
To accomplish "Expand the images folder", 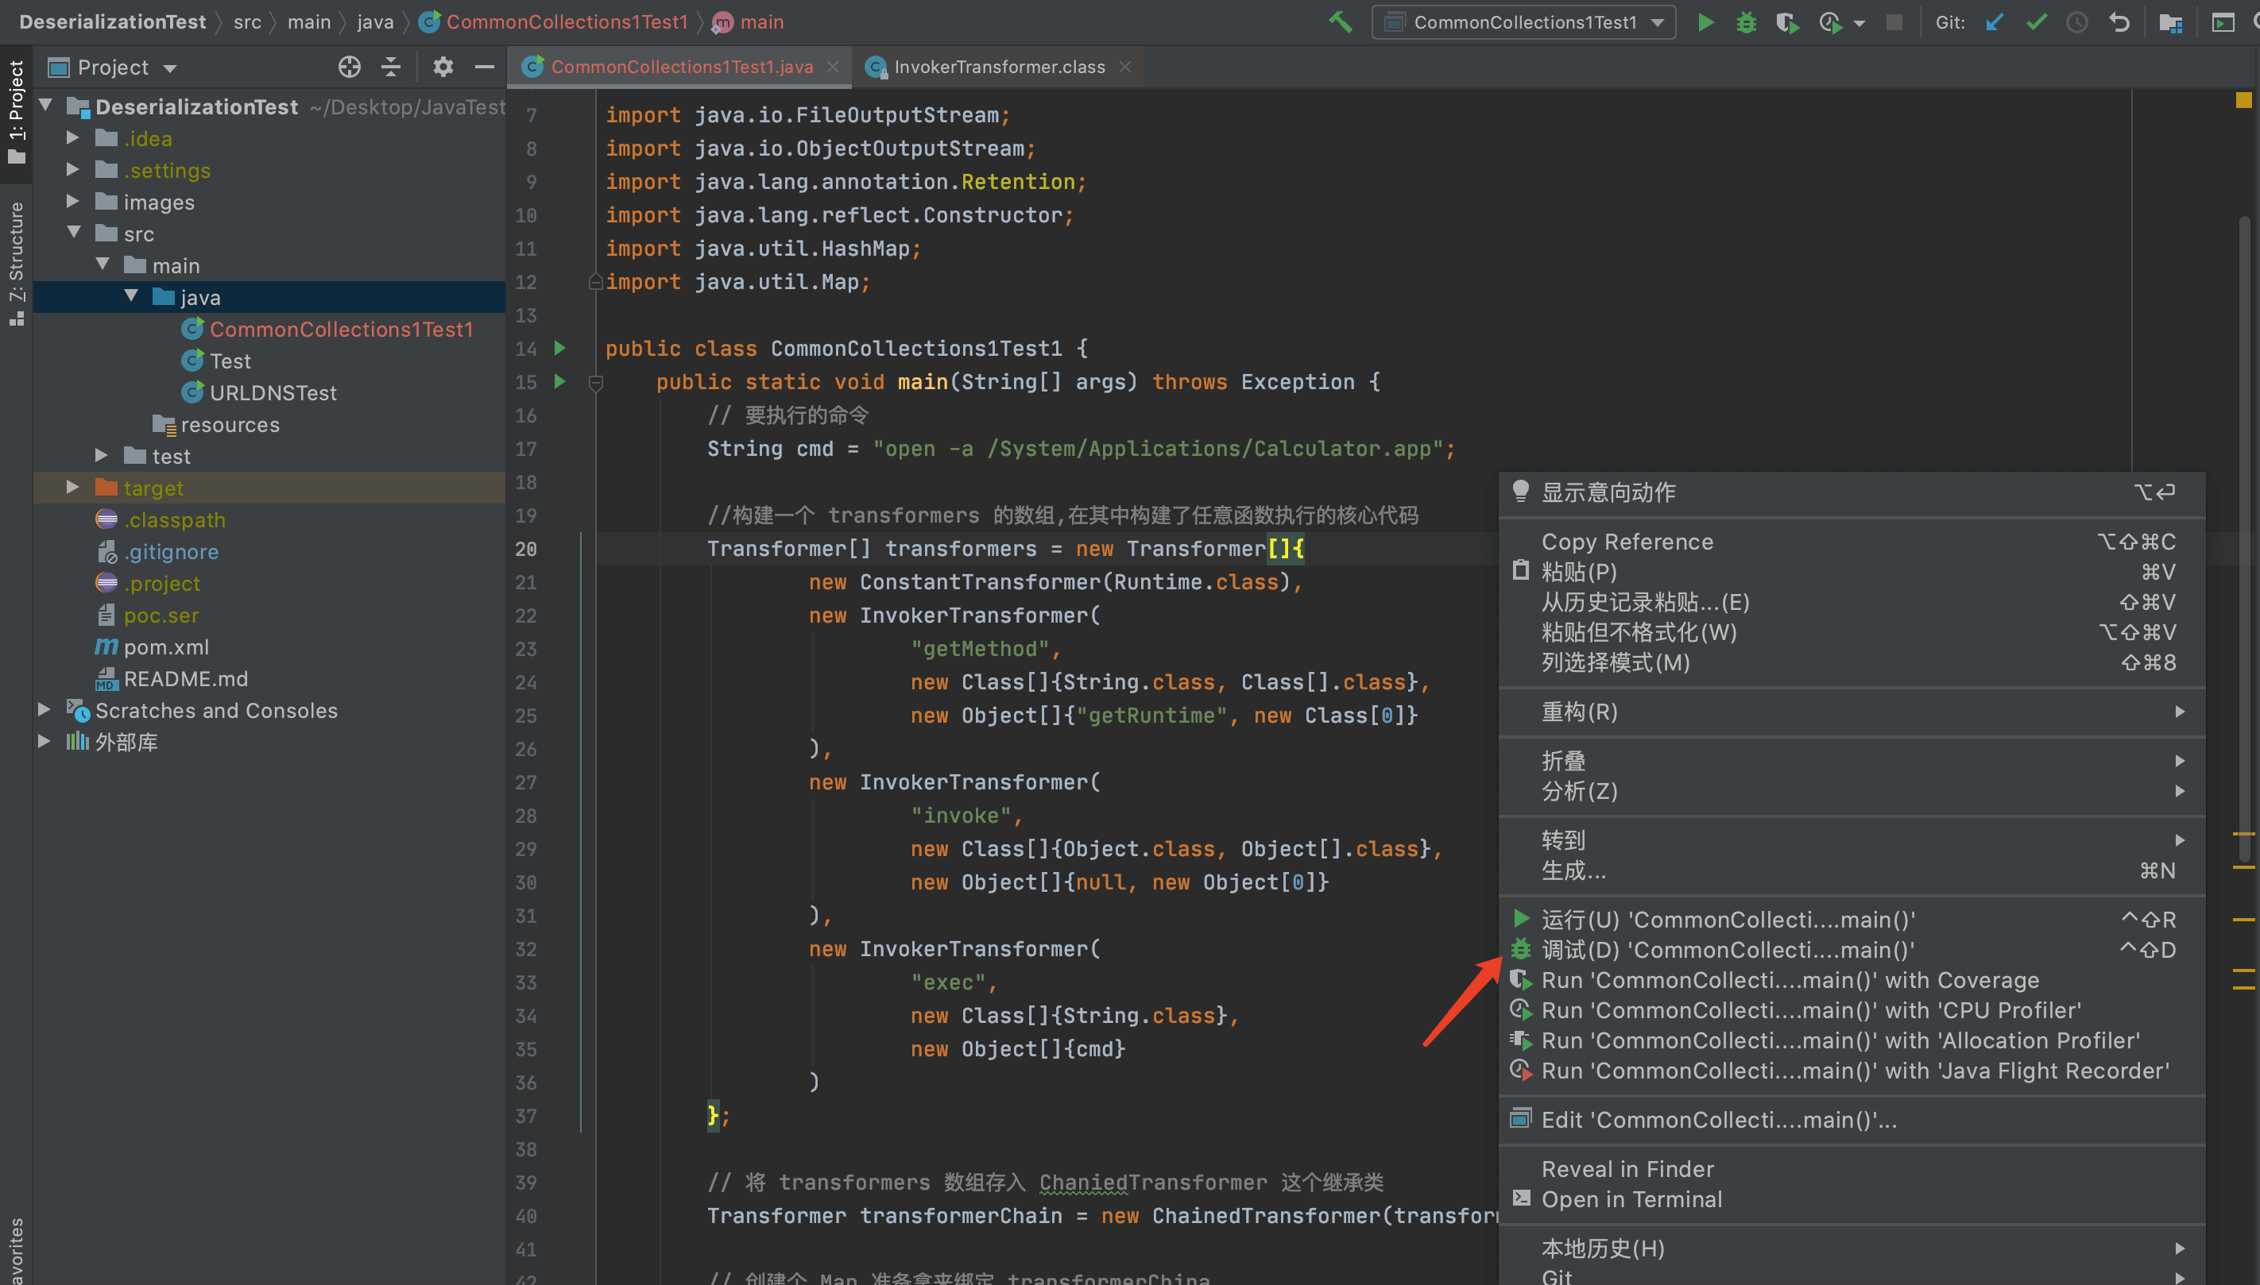I will [x=73, y=201].
